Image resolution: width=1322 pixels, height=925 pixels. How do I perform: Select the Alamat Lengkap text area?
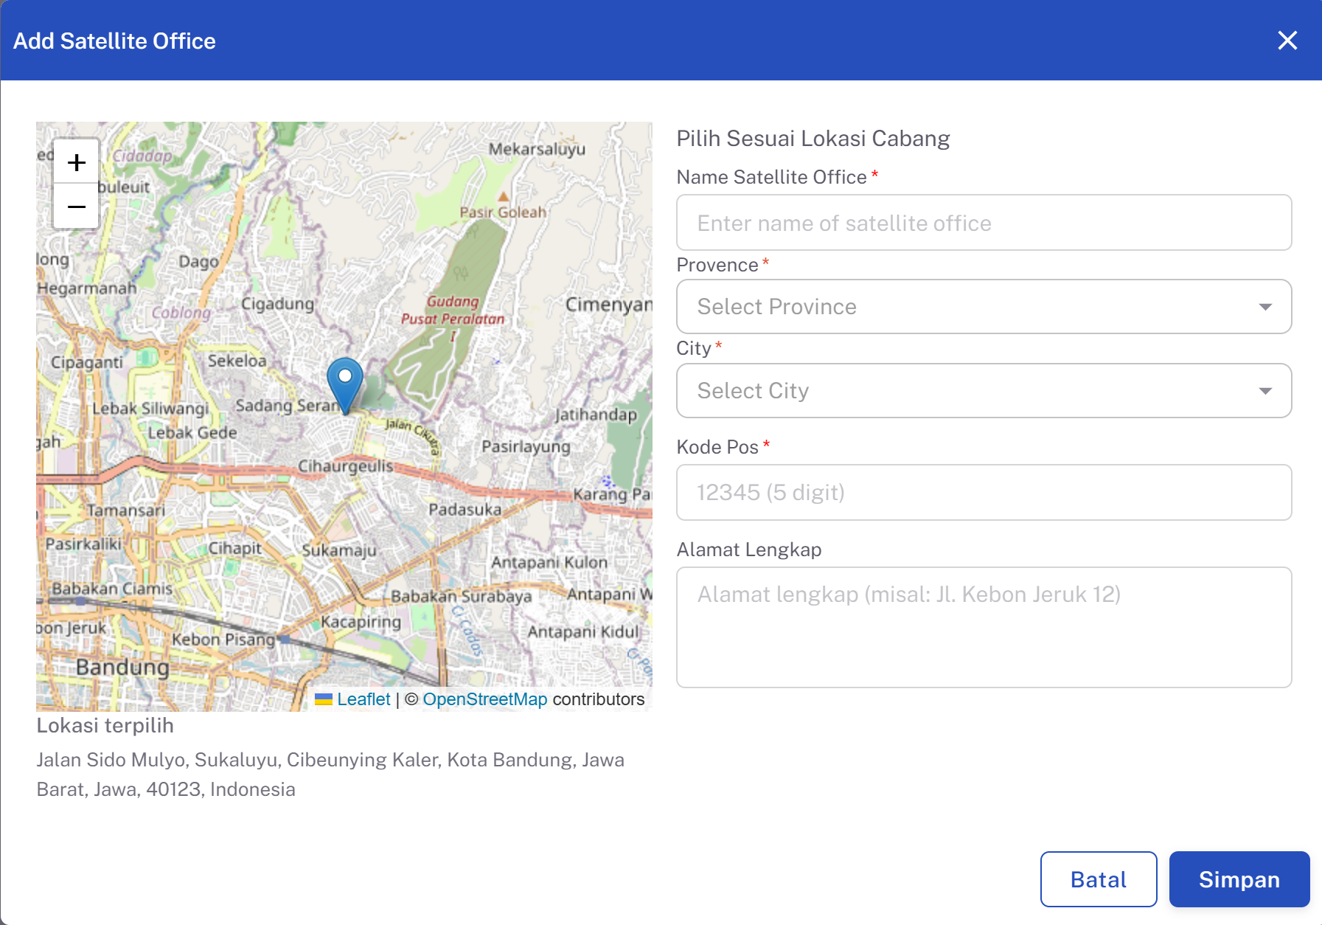[984, 627]
